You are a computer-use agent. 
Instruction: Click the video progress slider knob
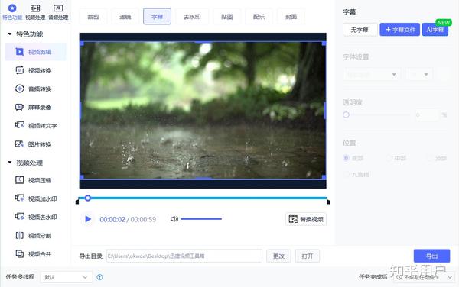click(x=87, y=198)
